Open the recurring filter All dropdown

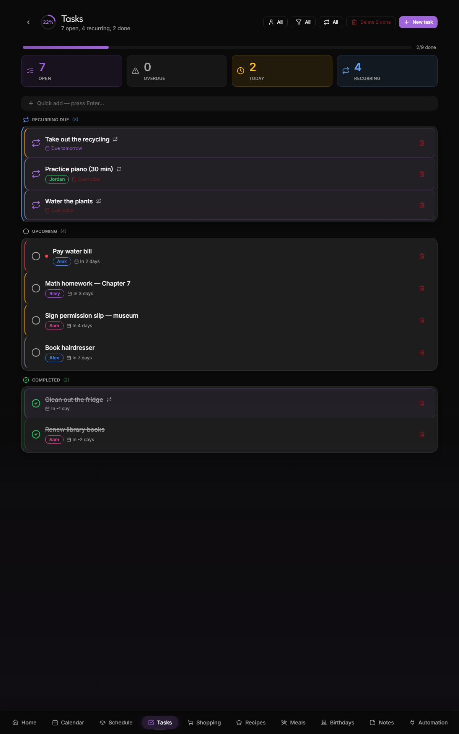tap(331, 22)
